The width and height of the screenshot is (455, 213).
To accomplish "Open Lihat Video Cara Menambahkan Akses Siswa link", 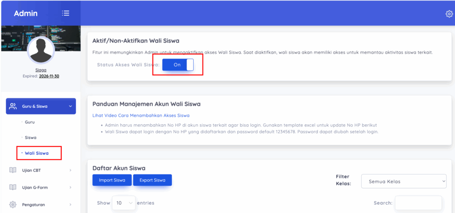I will [x=141, y=115].
